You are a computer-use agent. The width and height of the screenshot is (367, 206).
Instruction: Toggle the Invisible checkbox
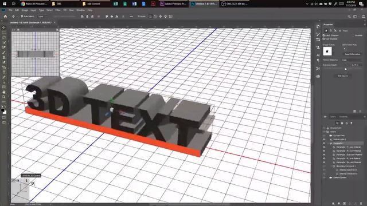pos(353,35)
